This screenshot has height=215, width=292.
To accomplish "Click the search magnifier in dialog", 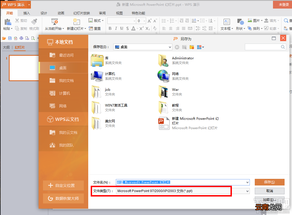I will tap(283, 47).
